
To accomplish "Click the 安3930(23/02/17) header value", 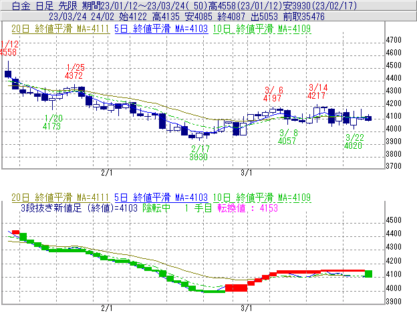I will [319, 6].
